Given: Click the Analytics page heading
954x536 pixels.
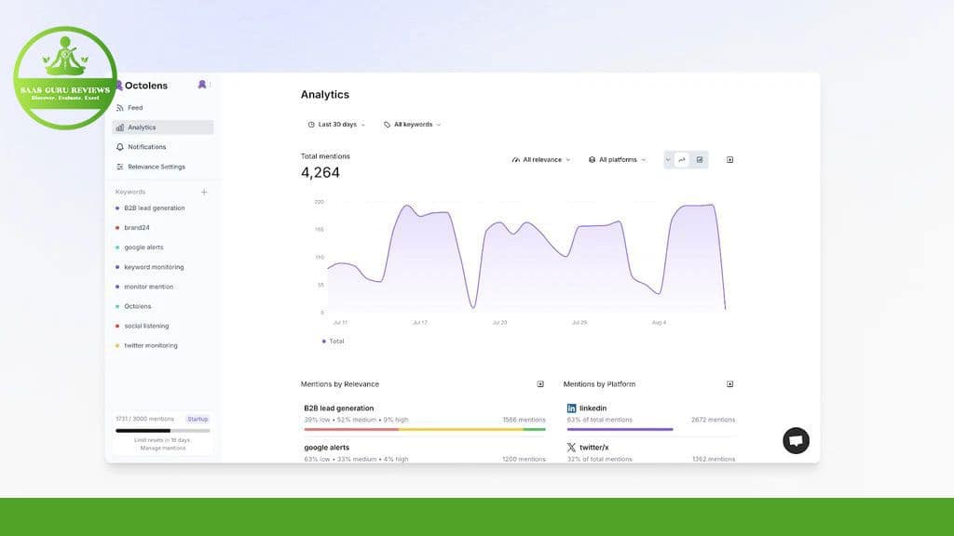Looking at the screenshot, I should coord(325,95).
